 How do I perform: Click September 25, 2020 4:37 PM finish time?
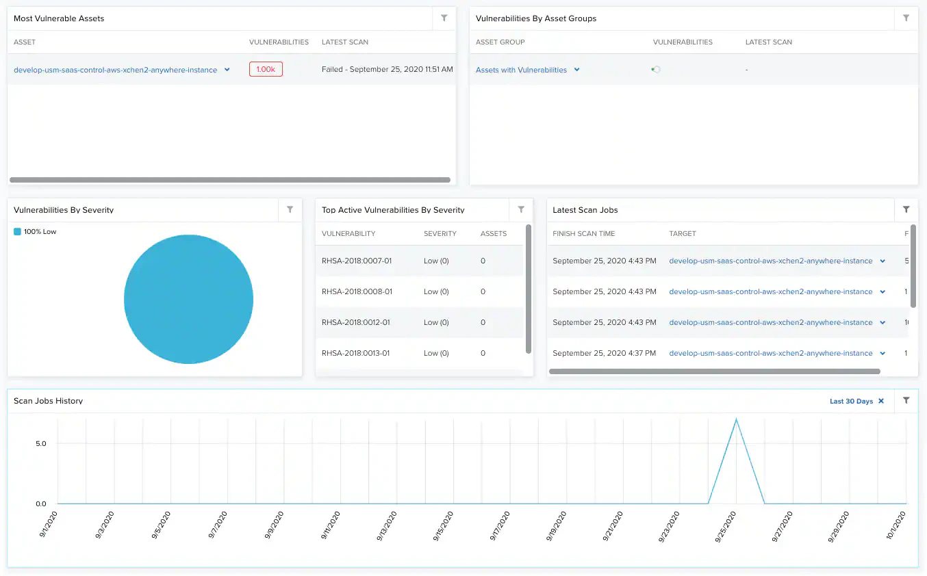(x=605, y=353)
